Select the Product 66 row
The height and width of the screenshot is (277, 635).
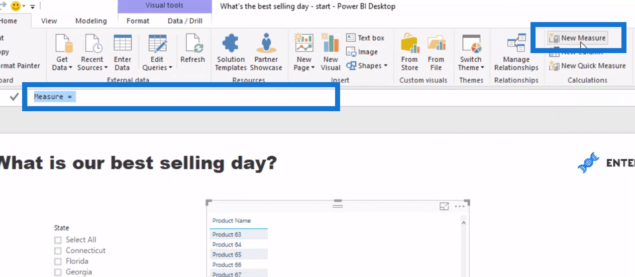pos(239,264)
